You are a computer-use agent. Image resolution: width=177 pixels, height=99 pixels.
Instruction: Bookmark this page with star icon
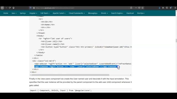point(143,8)
